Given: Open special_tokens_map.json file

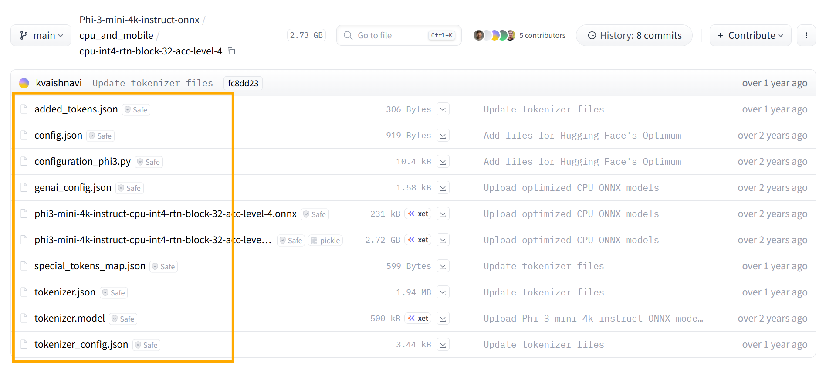Looking at the screenshot, I should tap(90, 266).
